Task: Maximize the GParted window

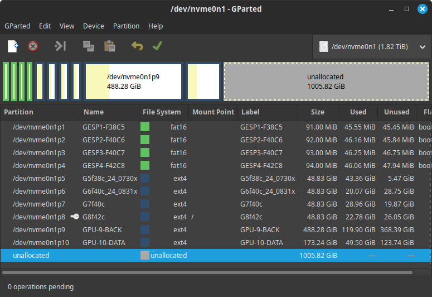Action: click(407, 9)
